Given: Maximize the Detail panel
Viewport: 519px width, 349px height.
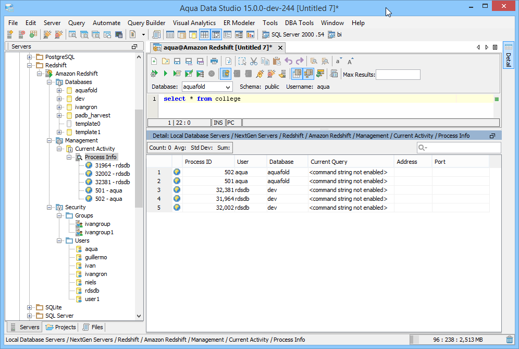Looking at the screenshot, I should (x=492, y=136).
